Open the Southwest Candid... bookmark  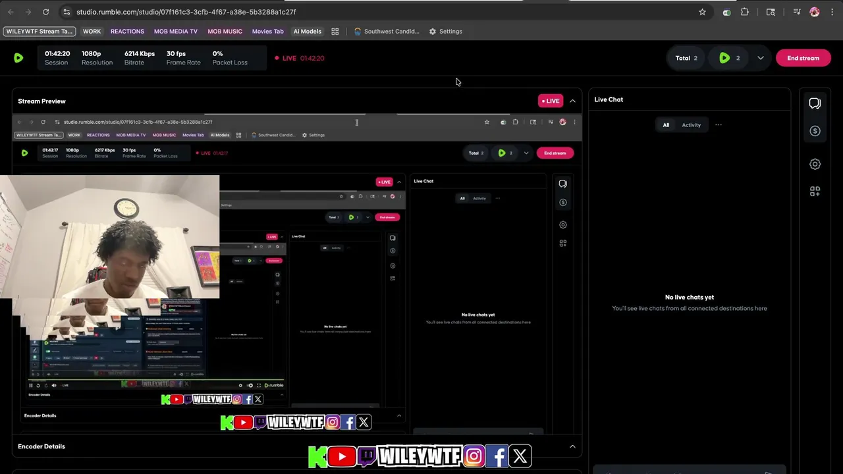387,31
